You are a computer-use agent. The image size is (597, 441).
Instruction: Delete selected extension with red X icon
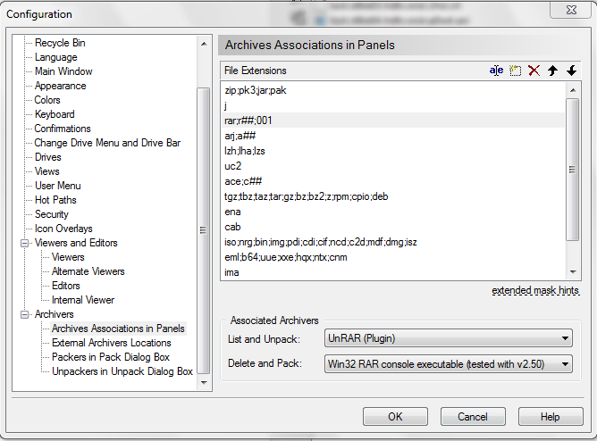[x=534, y=71]
